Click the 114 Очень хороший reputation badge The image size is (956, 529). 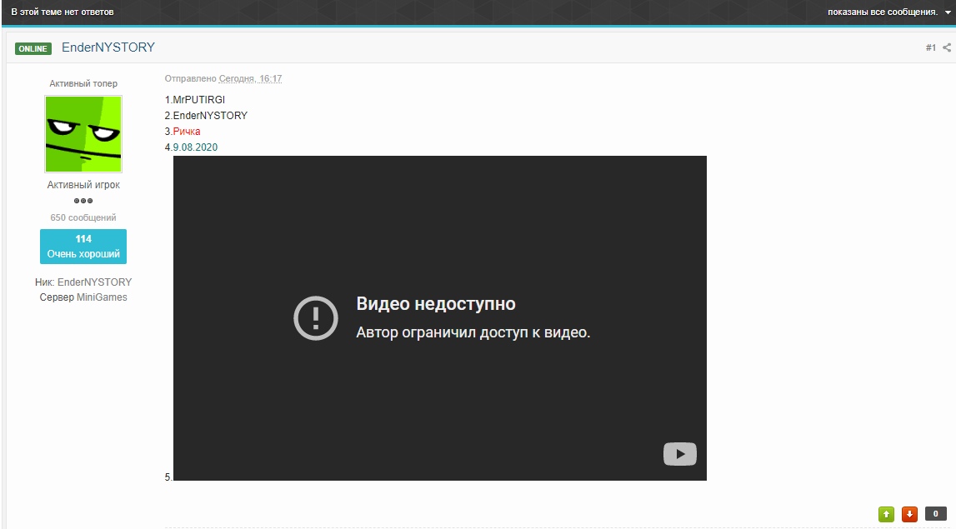tap(83, 247)
